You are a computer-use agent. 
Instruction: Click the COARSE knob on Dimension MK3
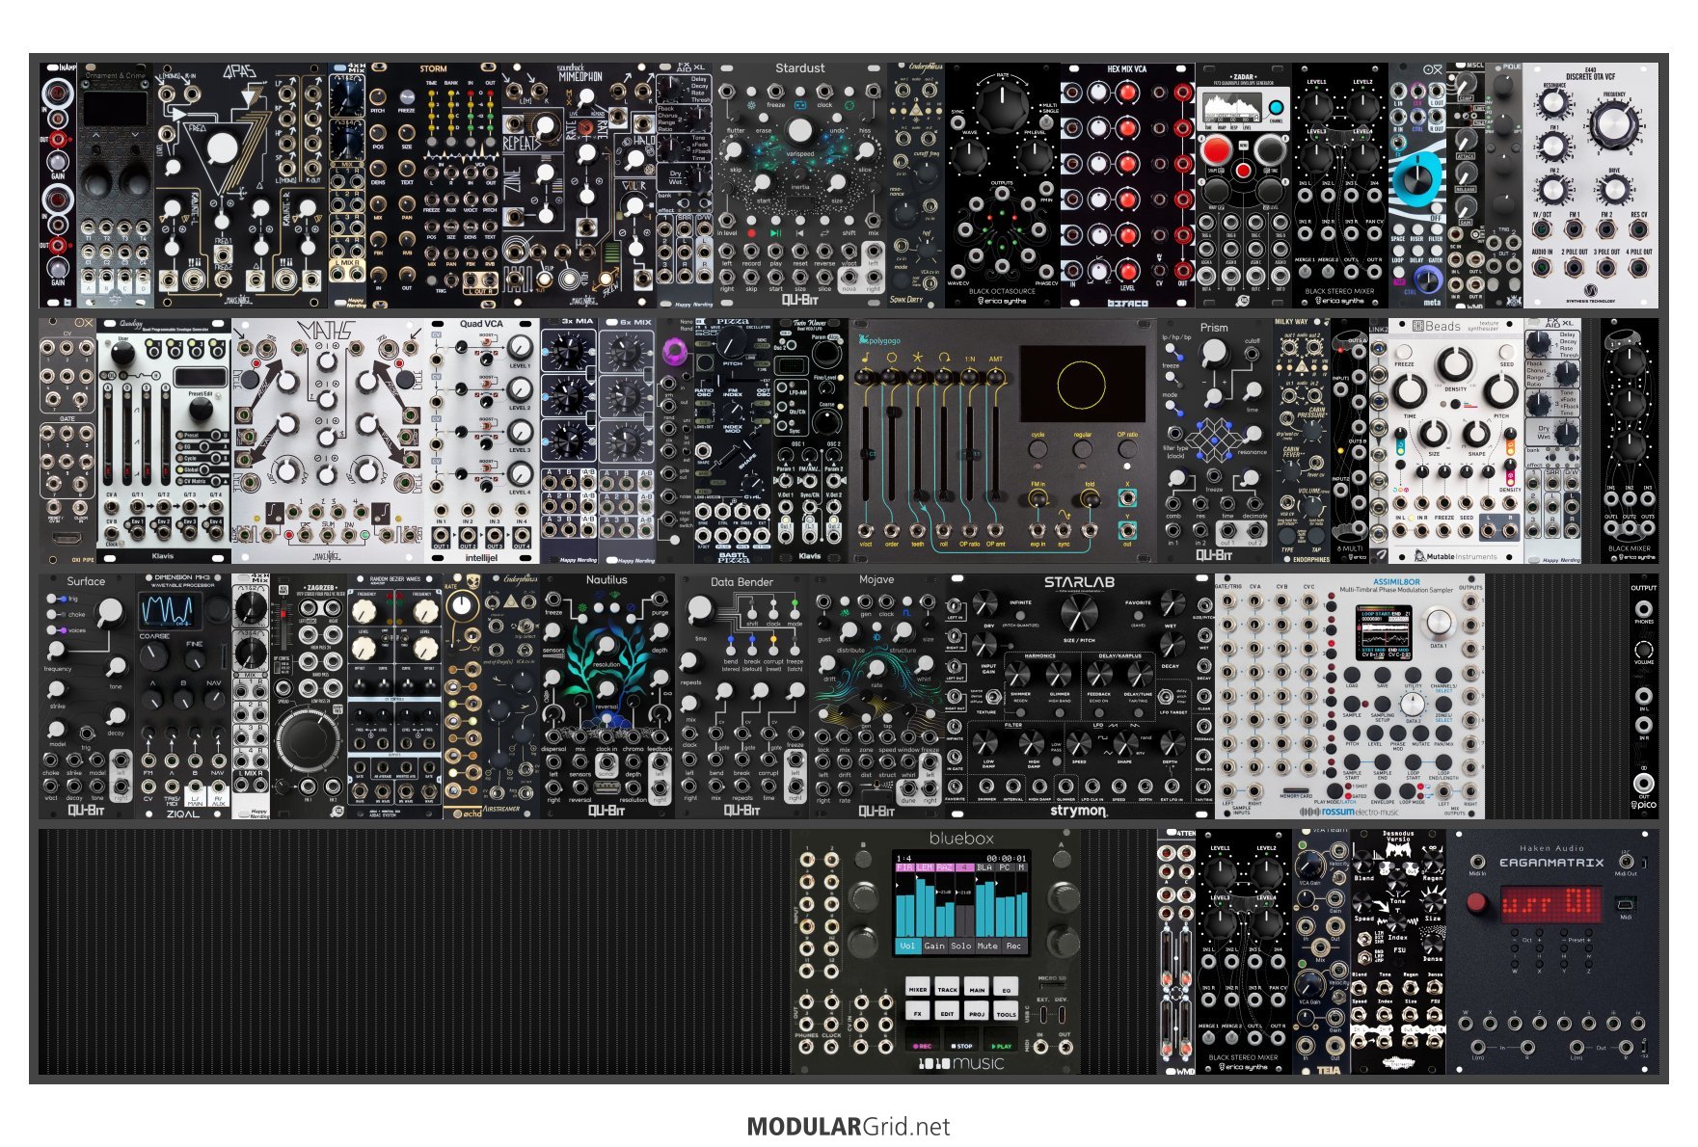click(x=154, y=656)
